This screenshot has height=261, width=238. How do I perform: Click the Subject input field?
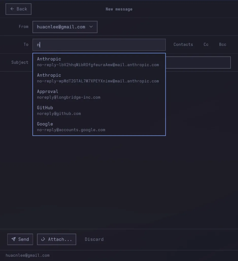coord(198,62)
